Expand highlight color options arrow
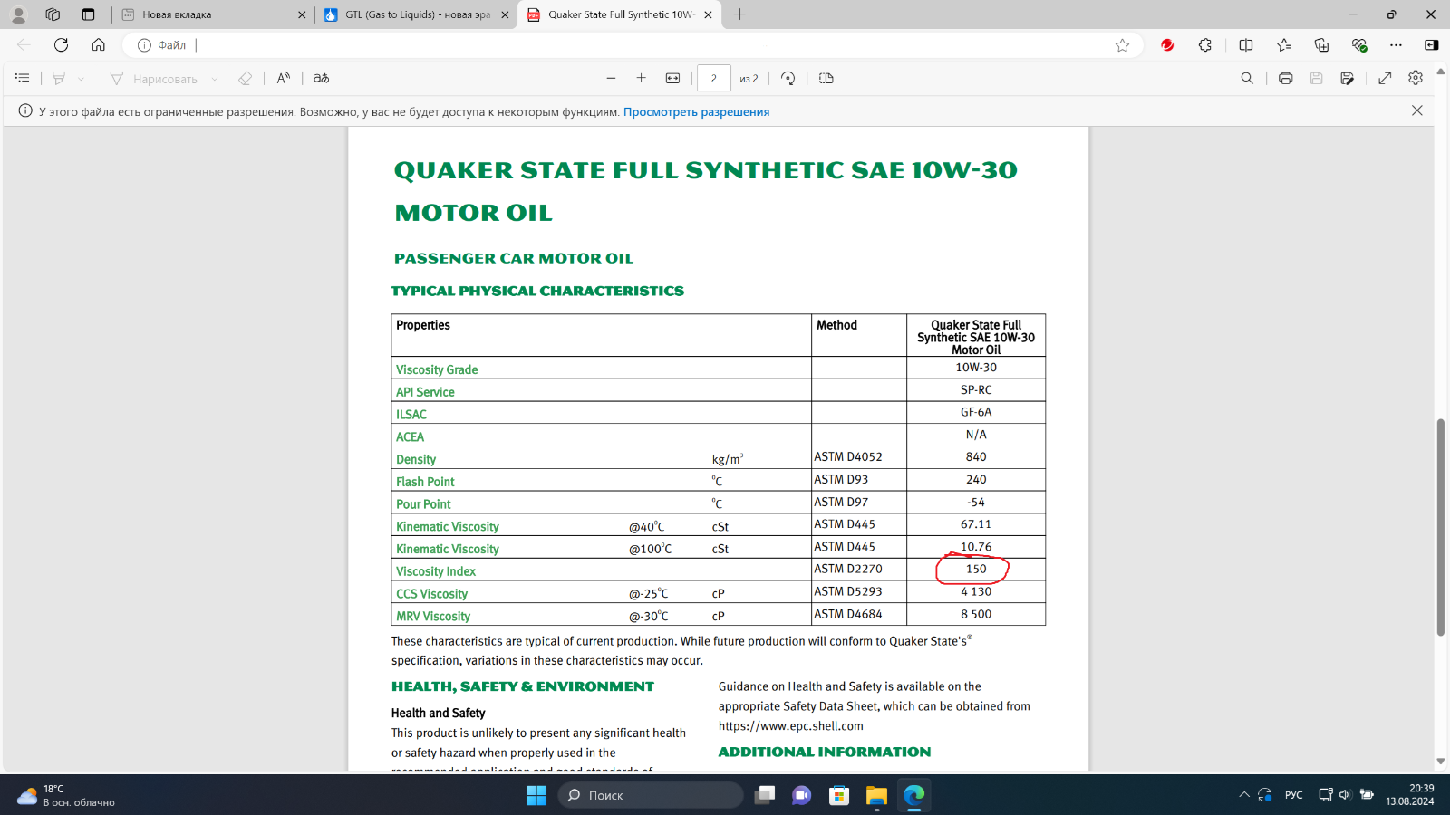 point(81,79)
